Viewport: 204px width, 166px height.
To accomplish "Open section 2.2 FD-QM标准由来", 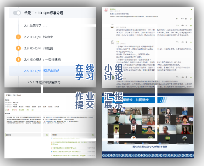I will [x=39, y=37].
